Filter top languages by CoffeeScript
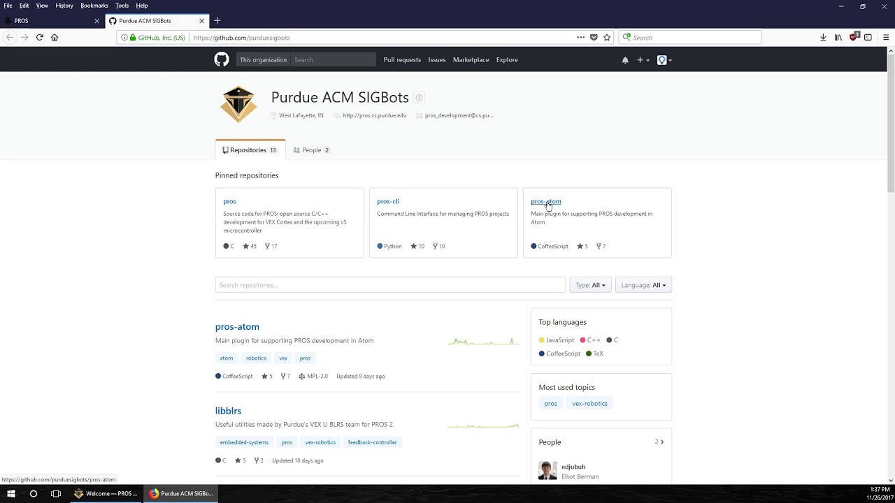The height and width of the screenshot is (503, 895). coord(559,353)
